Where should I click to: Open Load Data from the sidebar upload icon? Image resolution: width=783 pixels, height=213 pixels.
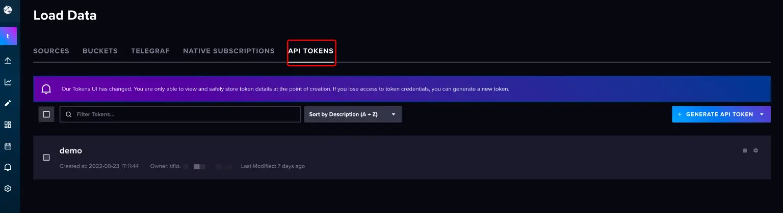8,60
